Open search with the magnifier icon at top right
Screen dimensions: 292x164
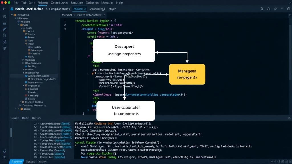click(x=262, y=9)
